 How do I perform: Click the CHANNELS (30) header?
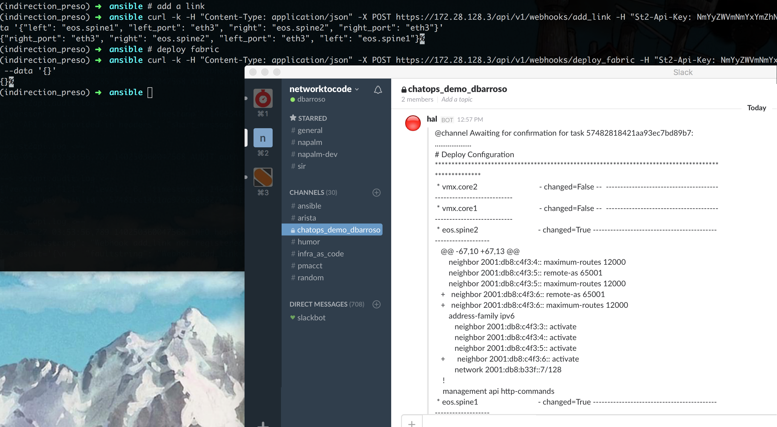click(x=313, y=192)
